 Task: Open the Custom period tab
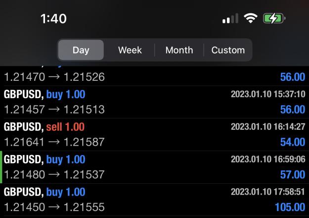tap(228, 50)
